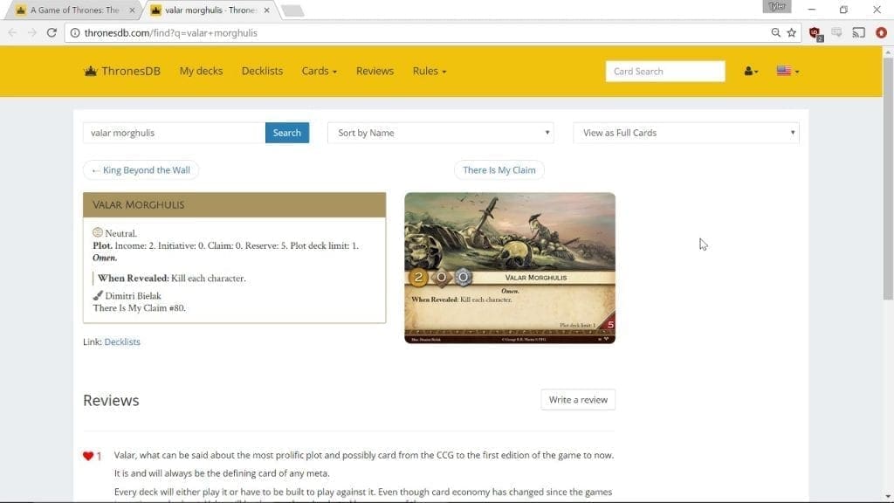Screen dimensions: 894x503
Task: Click the ThronesDB home text
Action: (131, 72)
